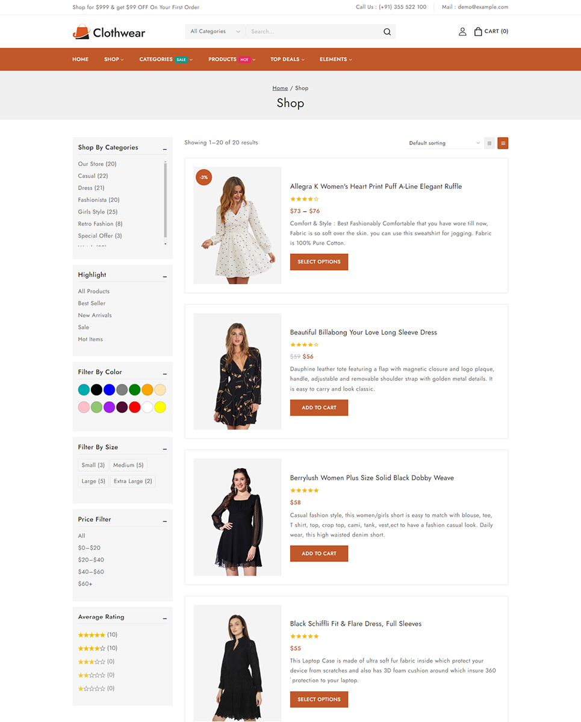581x722 pixels.
Task: Toggle the Small size filter
Action: (x=93, y=465)
